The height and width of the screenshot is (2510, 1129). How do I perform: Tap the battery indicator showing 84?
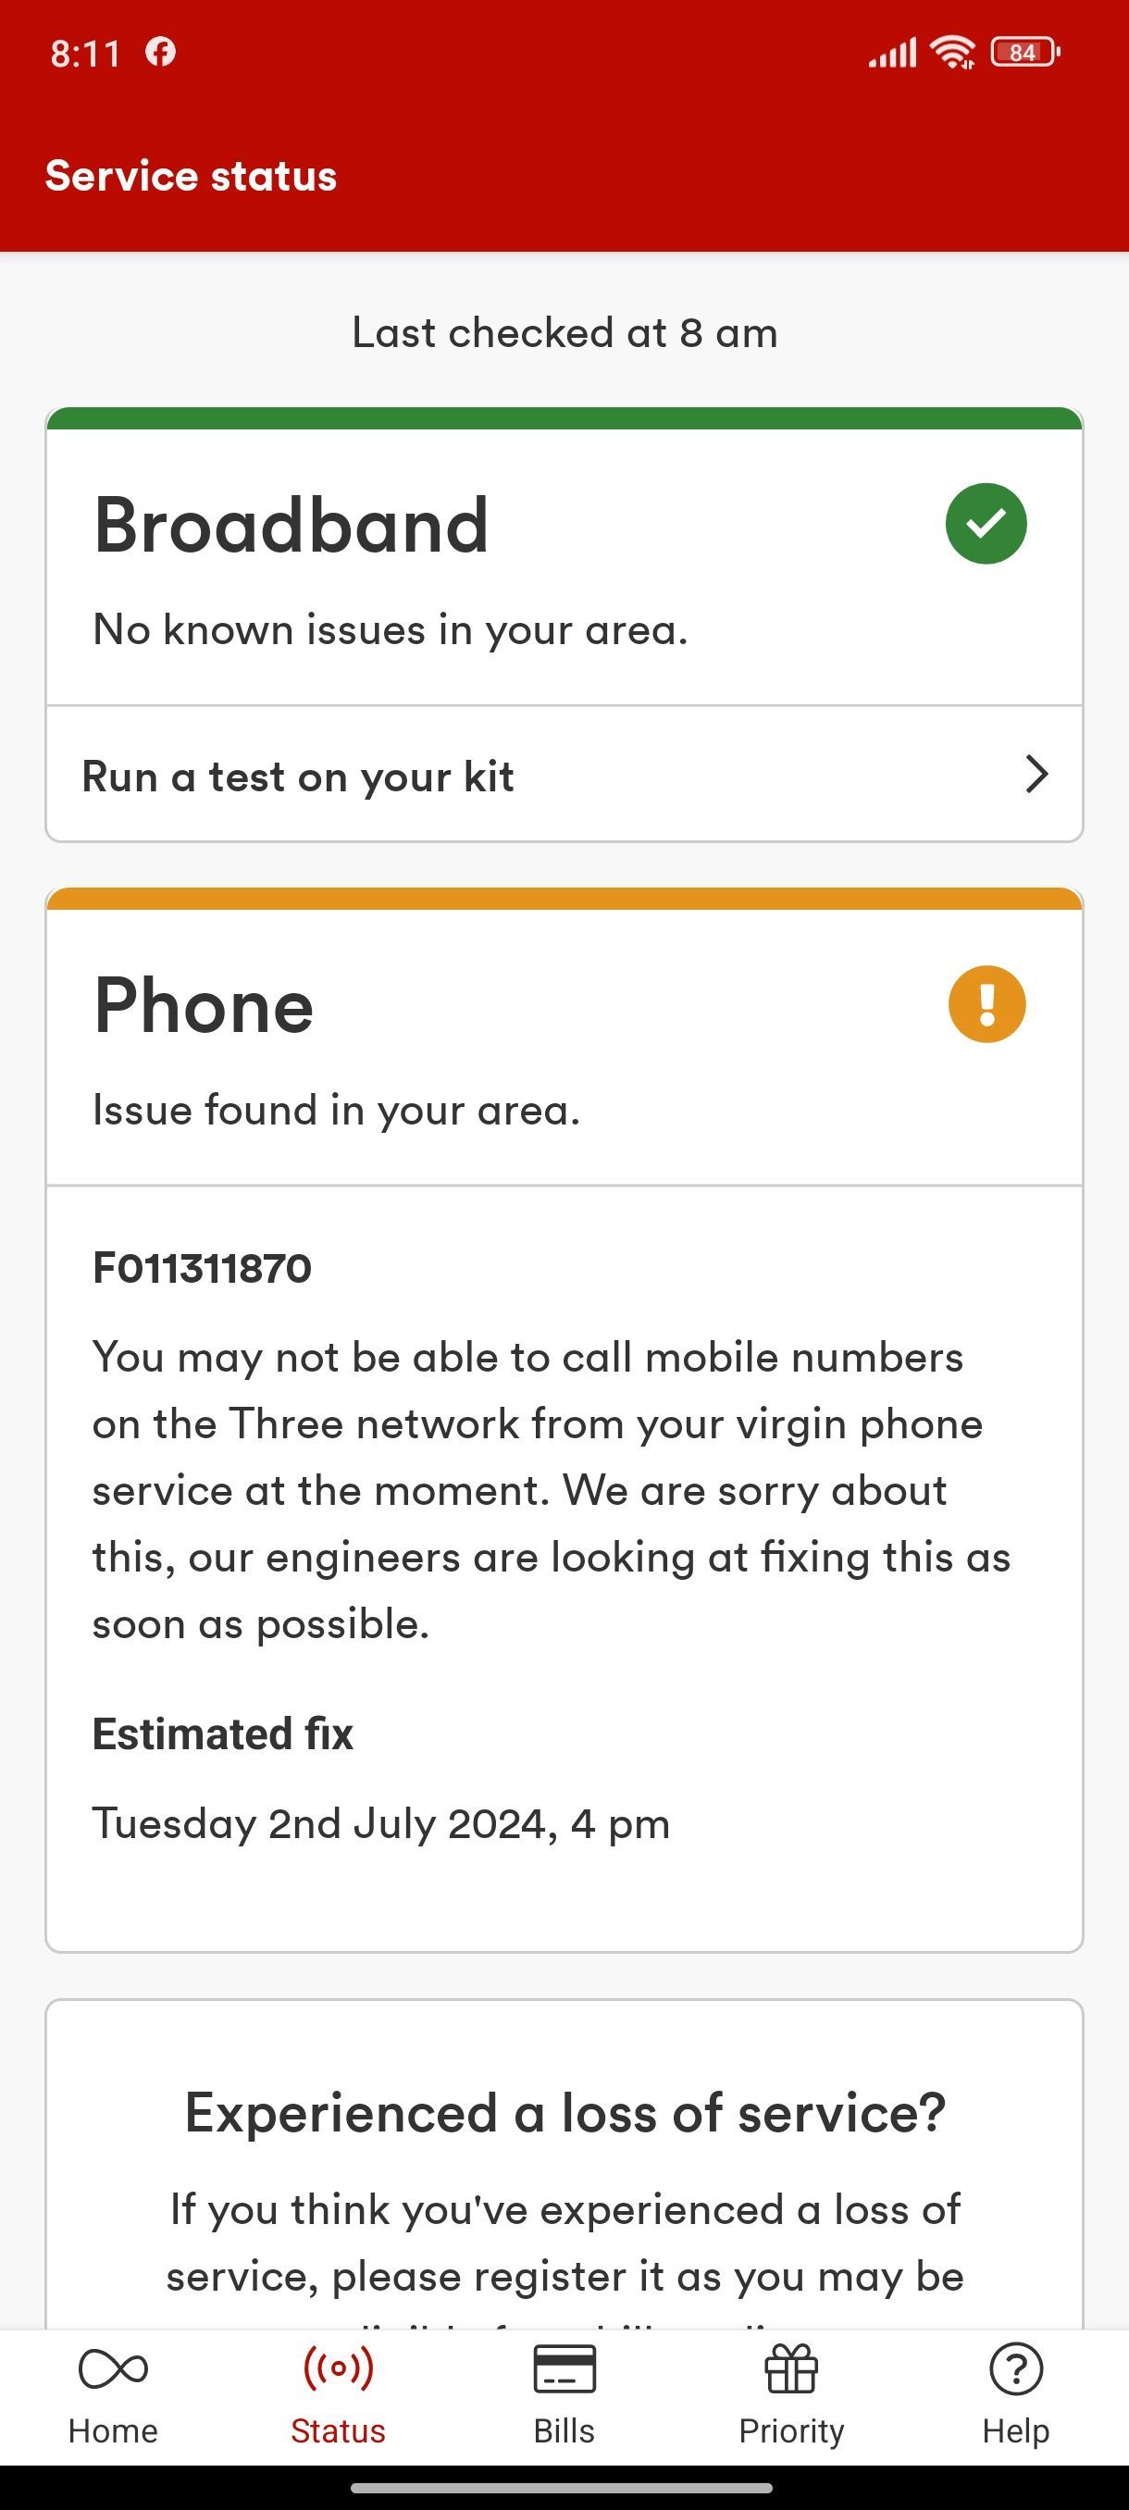click(x=1024, y=52)
